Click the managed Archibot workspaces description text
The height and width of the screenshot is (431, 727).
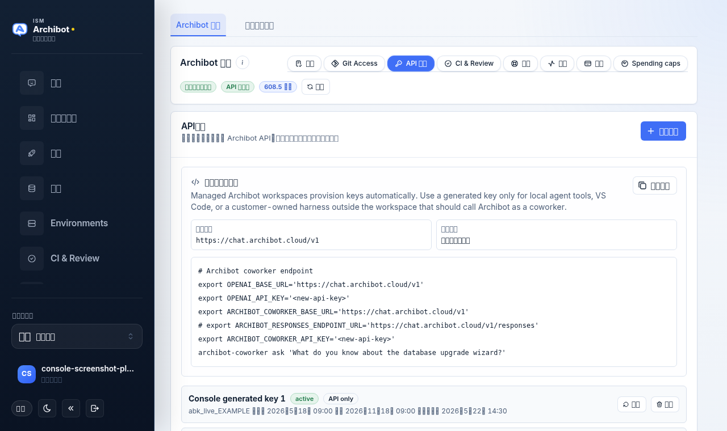tap(398, 201)
